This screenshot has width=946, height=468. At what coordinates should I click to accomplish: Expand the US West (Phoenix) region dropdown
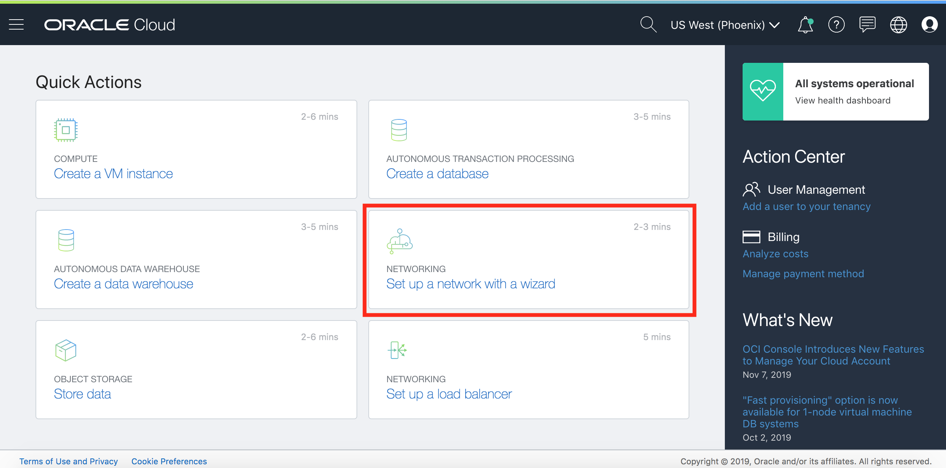pyautogui.click(x=725, y=25)
